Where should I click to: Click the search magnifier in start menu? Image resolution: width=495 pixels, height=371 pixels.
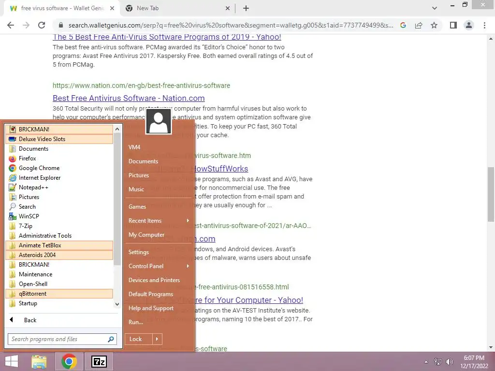pyautogui.click(x=111, y=339)
